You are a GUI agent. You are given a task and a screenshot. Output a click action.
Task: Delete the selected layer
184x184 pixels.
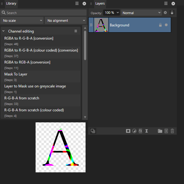pyautogui.click(x=172, y=131)
